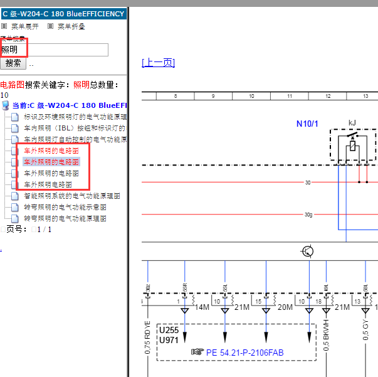This screenshot has width=378, height=377.
Task: Open 转弯照明的电气功能示意图 entry
Action: (x=65, y=207)
